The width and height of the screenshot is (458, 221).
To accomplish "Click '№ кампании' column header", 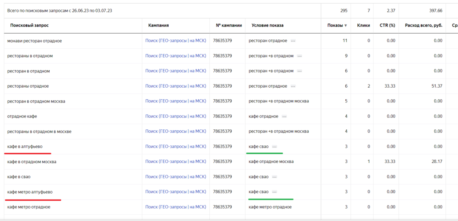I will pos(229,25).
